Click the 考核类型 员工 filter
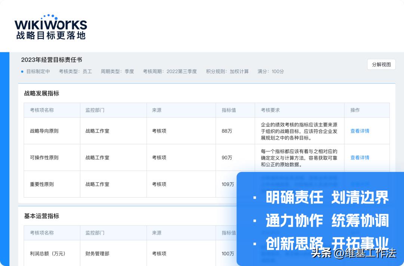The width and height of the screenshot is (404, 266). (x=75, y=72)
